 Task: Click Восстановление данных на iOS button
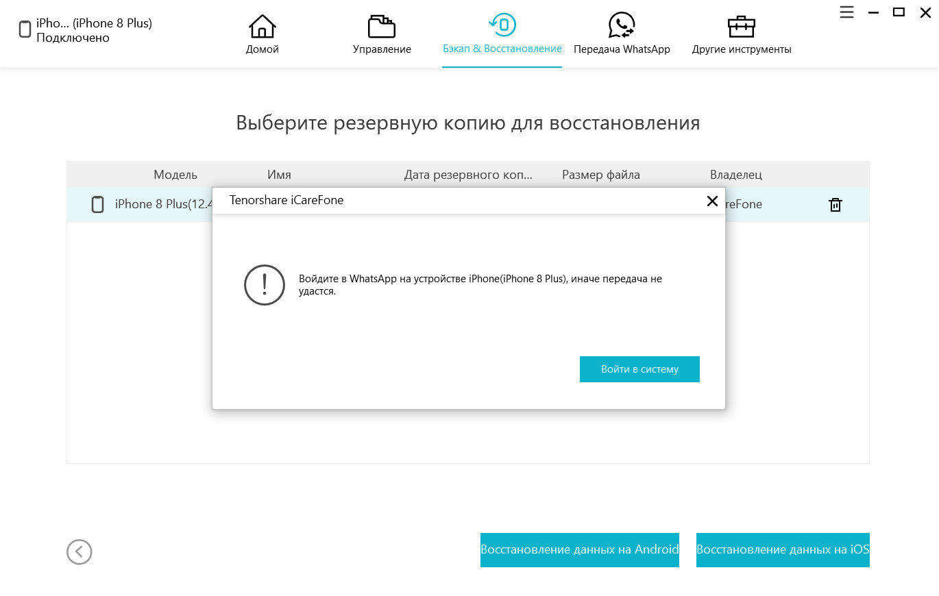(783, 550)
